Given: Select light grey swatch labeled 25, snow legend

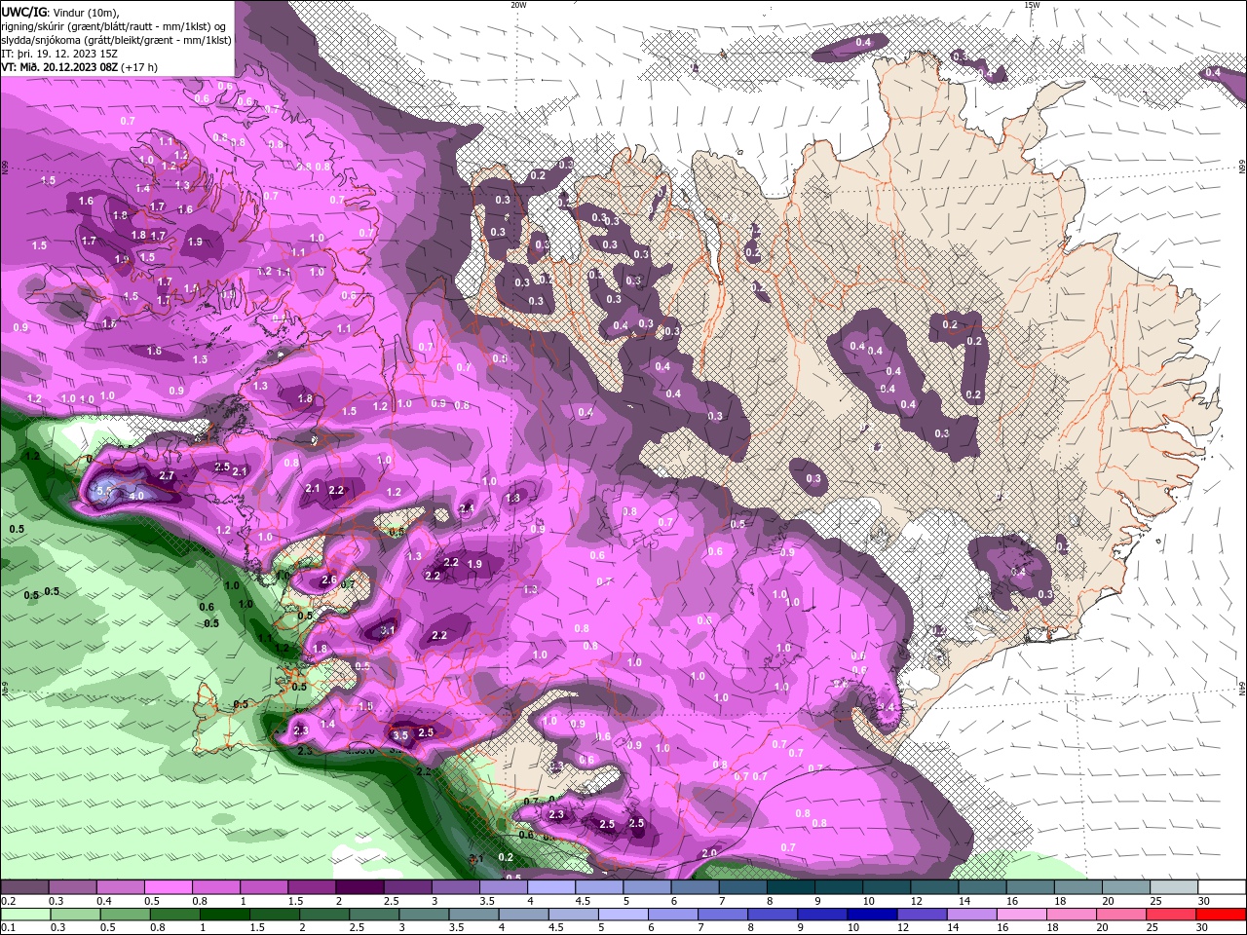Looking at the screenshot, I should [1175, 887].
